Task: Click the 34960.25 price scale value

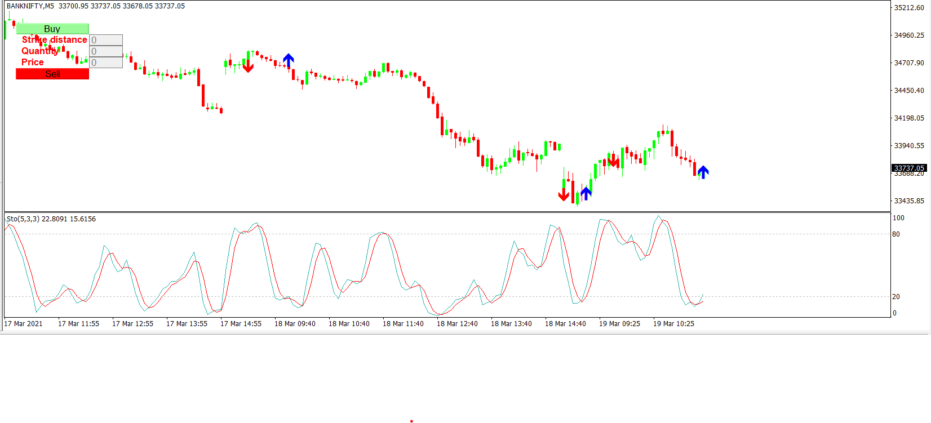Action: tap(909, 35)
